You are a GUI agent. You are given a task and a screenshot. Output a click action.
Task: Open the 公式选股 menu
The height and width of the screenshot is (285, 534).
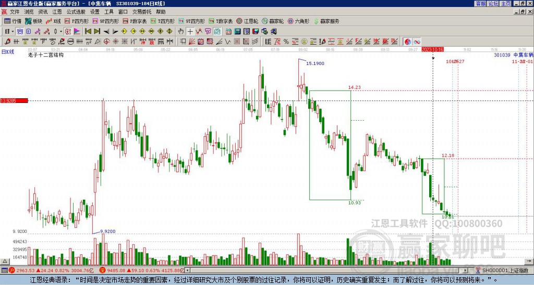point(76,12)
